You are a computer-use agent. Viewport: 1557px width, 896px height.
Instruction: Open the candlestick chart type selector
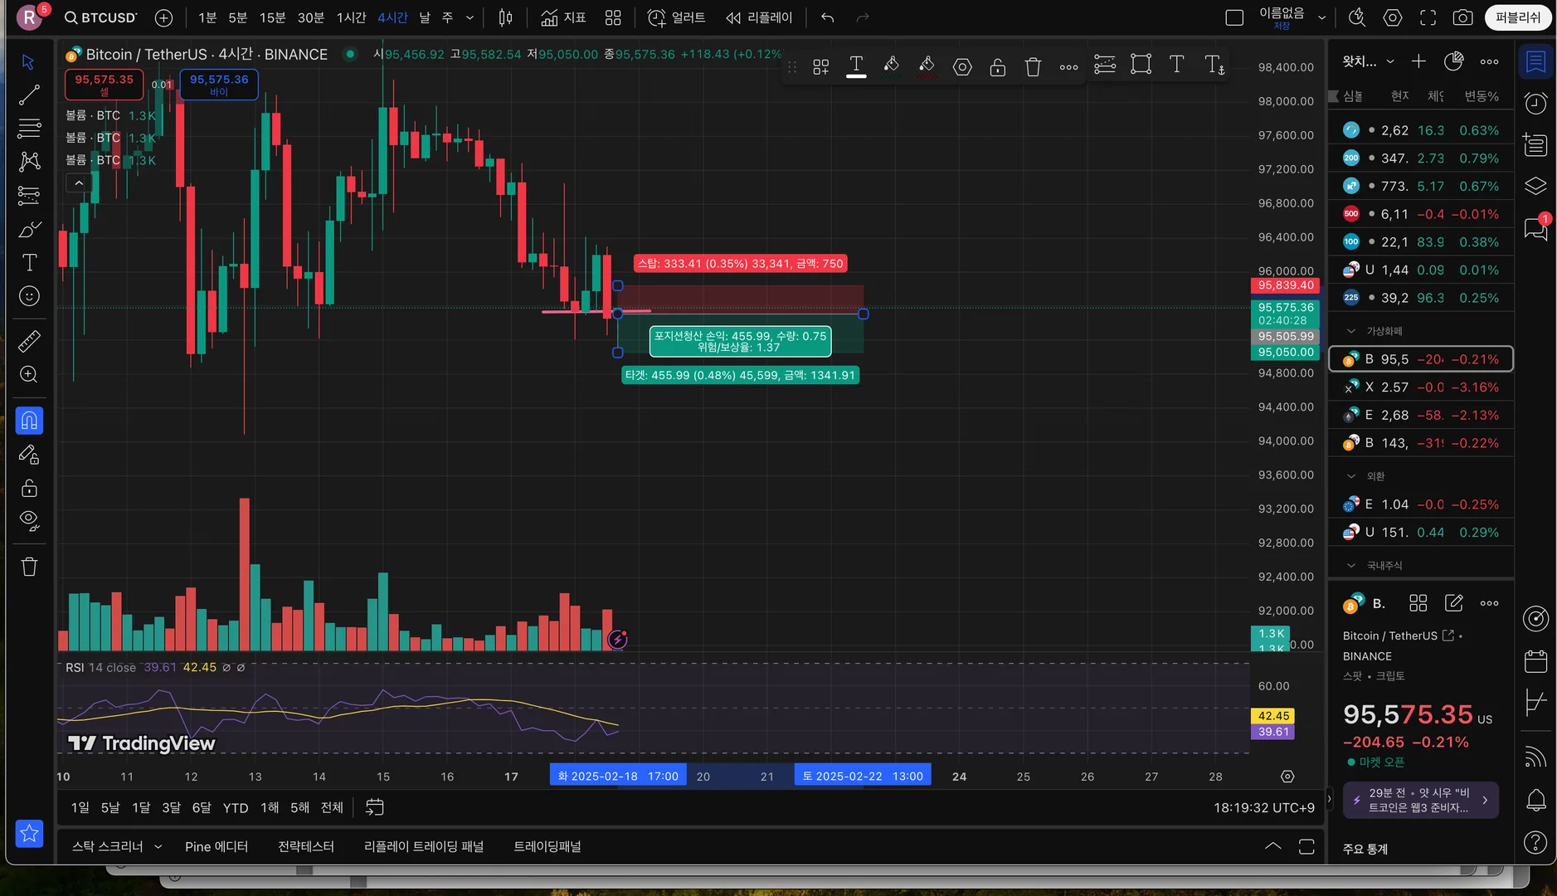click(x=506, y=17)
